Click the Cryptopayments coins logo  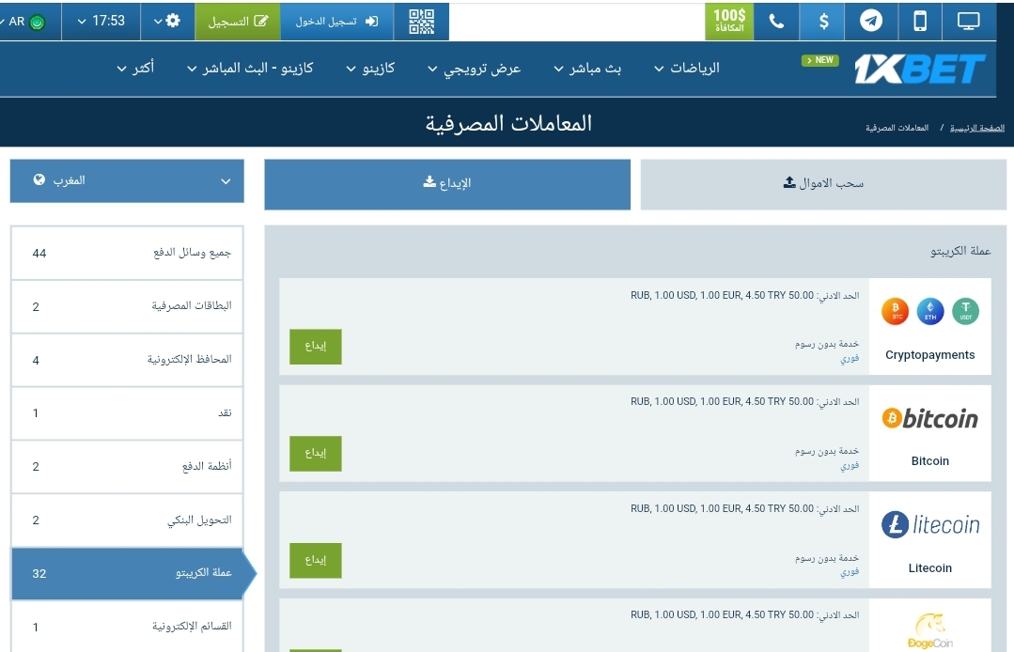coord(930,312)
